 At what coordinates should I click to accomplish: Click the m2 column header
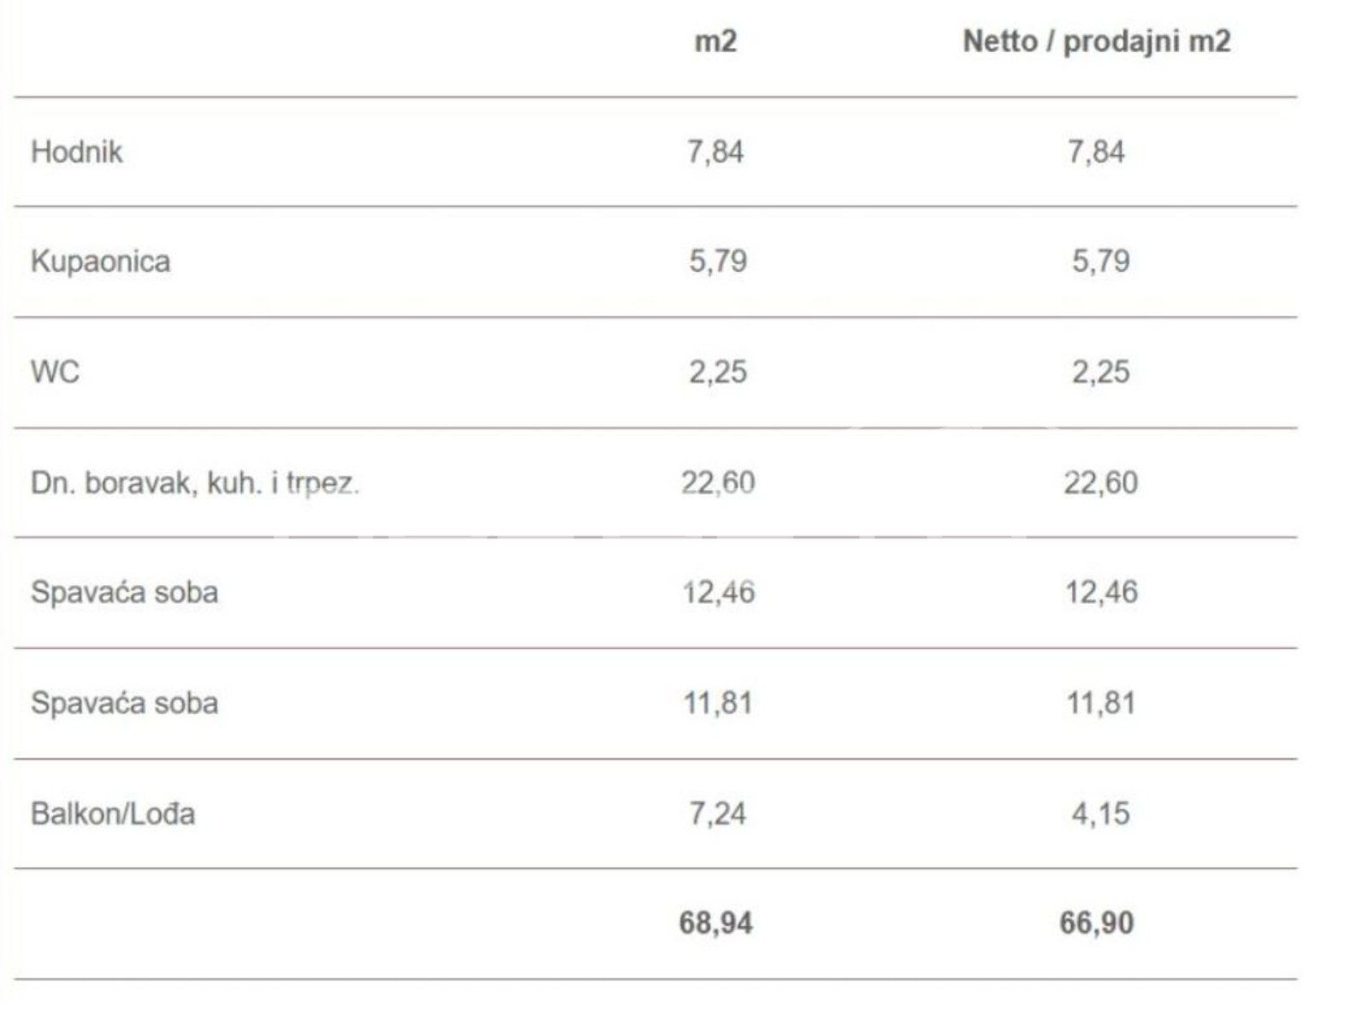(715, 41)
